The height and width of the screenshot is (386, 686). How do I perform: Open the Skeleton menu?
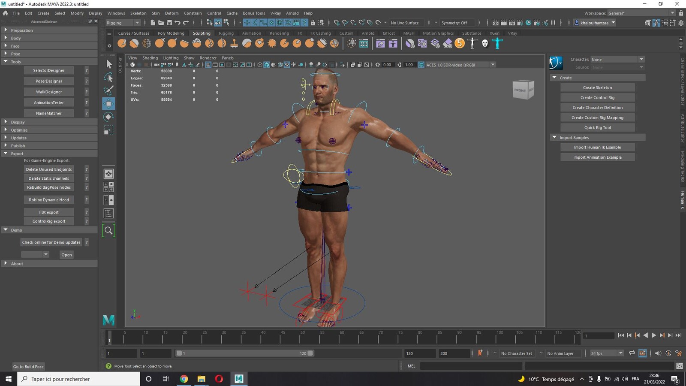[x=138, y=13]
